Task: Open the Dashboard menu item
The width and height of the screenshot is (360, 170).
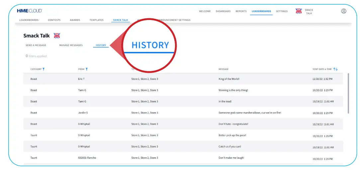Action: pos(223,11)
